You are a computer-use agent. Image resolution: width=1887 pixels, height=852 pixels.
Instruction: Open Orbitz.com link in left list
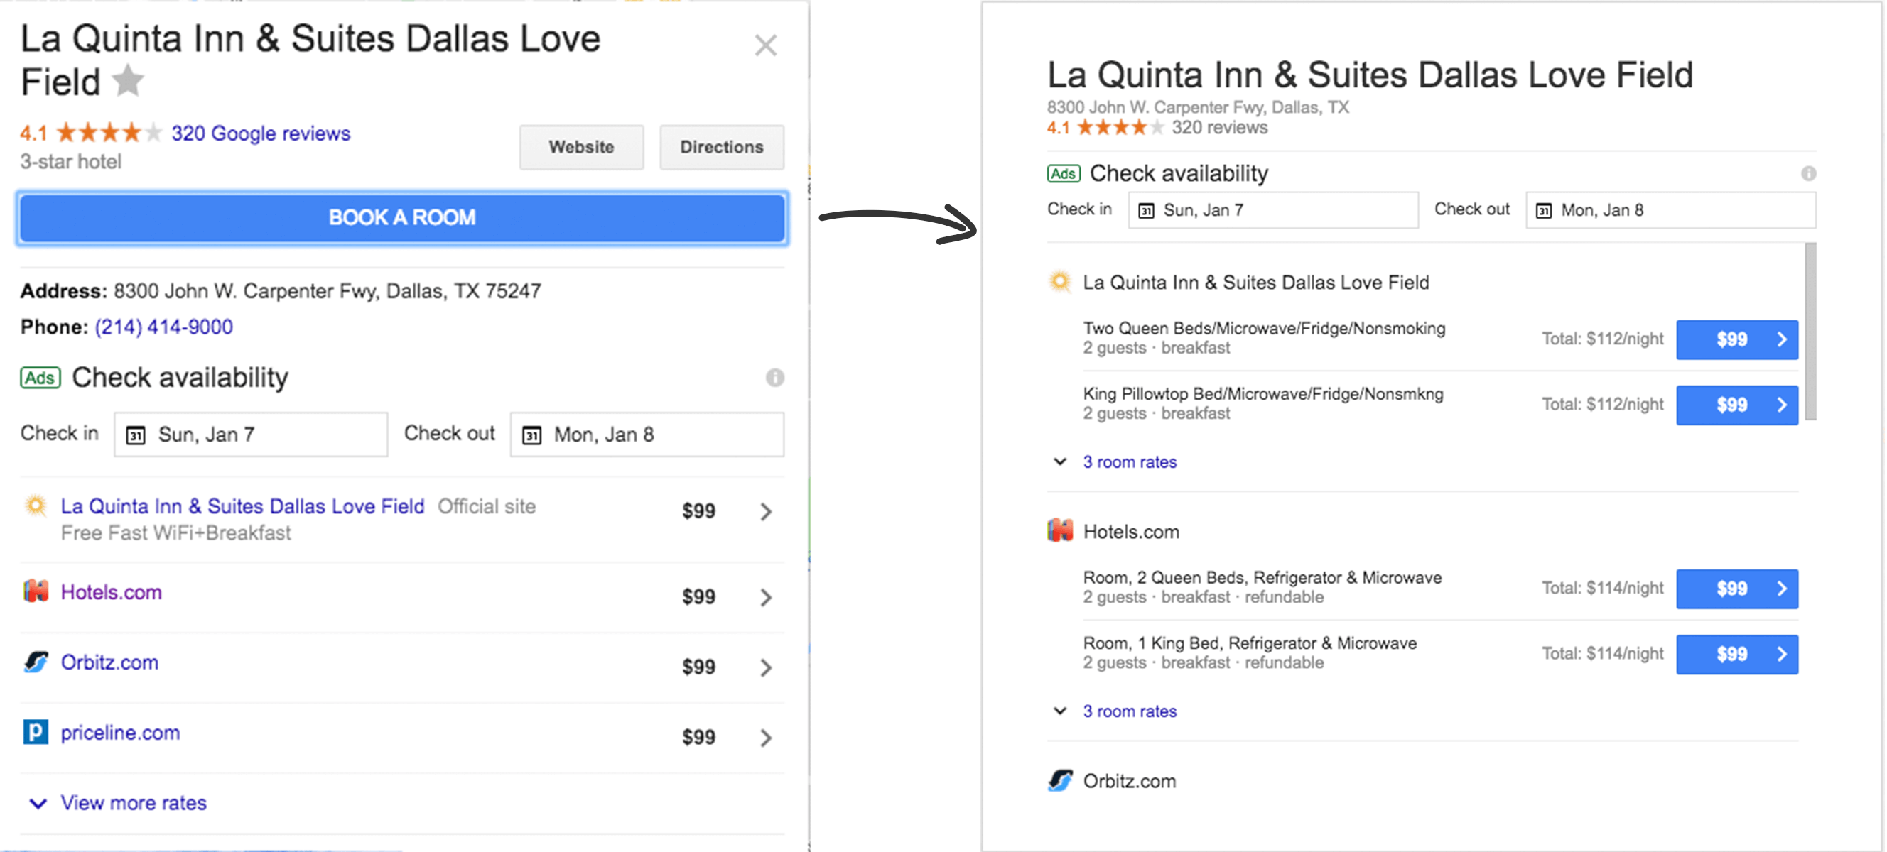pos(109,662)
